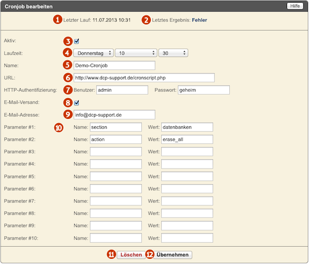Click the Passwort field containing geheim
Screen dimensions: 309x264
click(204, 90)
